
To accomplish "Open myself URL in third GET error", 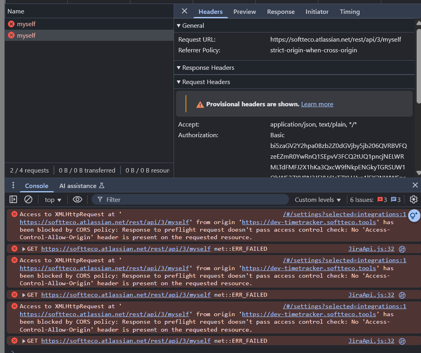I will 126,341.
